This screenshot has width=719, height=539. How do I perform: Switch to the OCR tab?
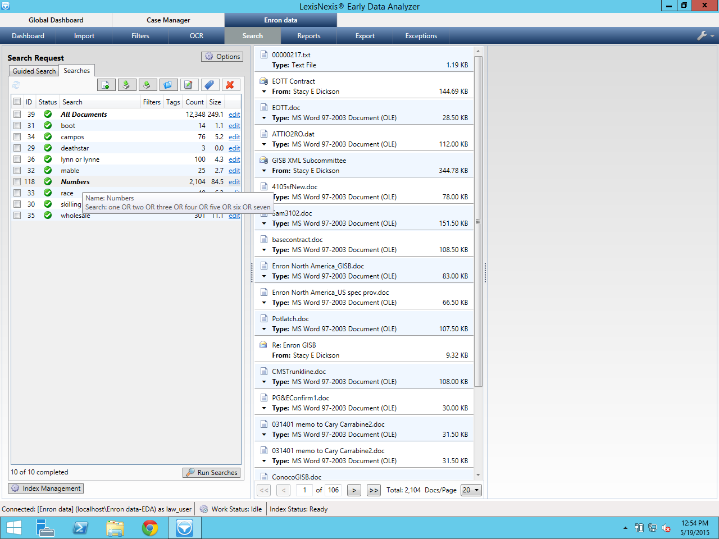(x=197, y=36)
